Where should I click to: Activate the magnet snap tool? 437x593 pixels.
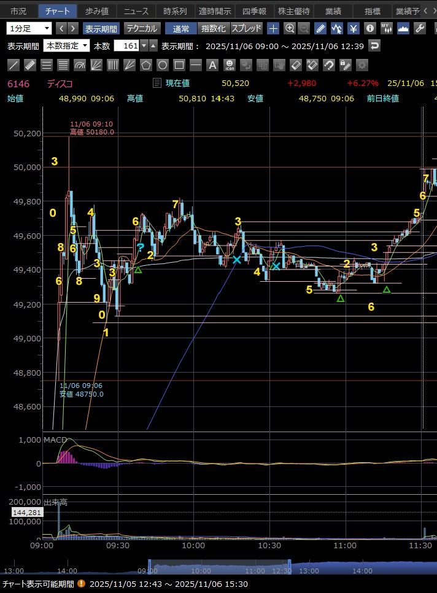[328, 65]
